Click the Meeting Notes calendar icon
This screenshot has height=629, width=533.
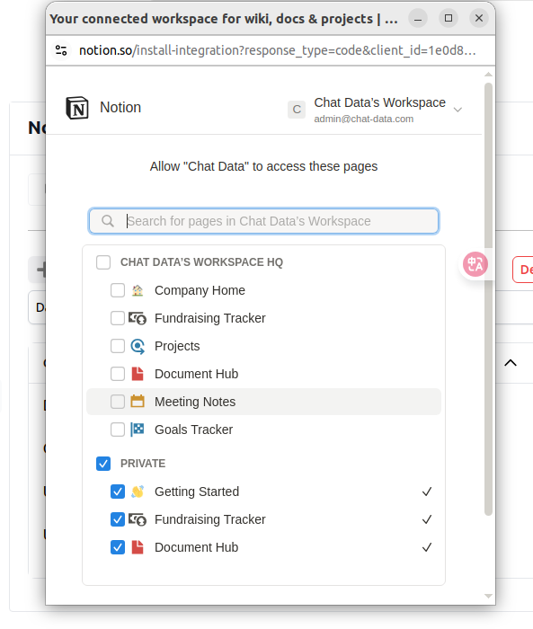coord(138,402)
